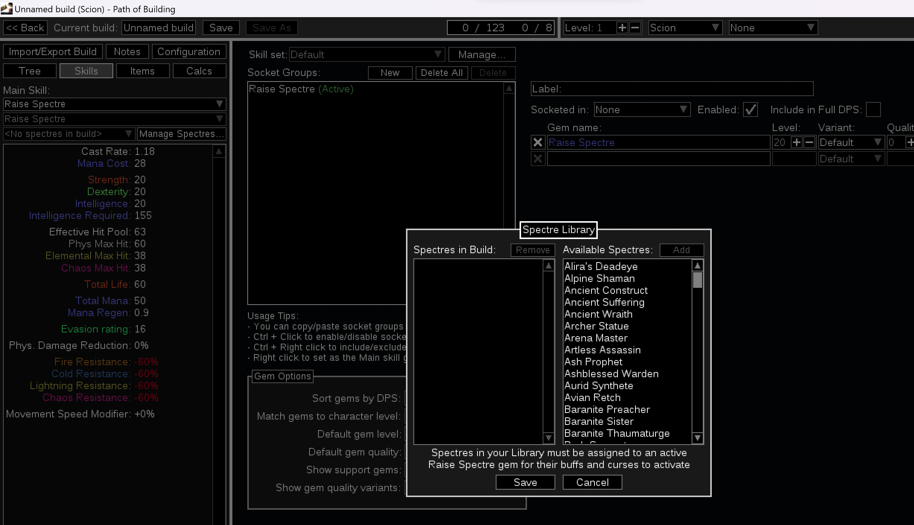Switch to the Items tab

[x=142, y=71]
